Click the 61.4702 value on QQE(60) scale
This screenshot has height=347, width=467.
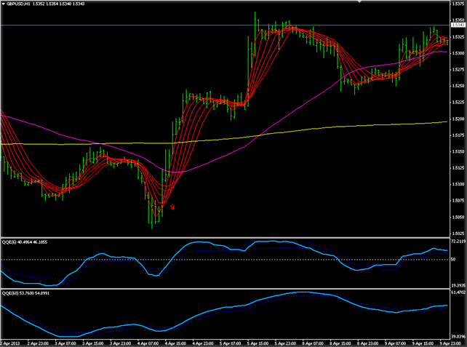(458, 292)
